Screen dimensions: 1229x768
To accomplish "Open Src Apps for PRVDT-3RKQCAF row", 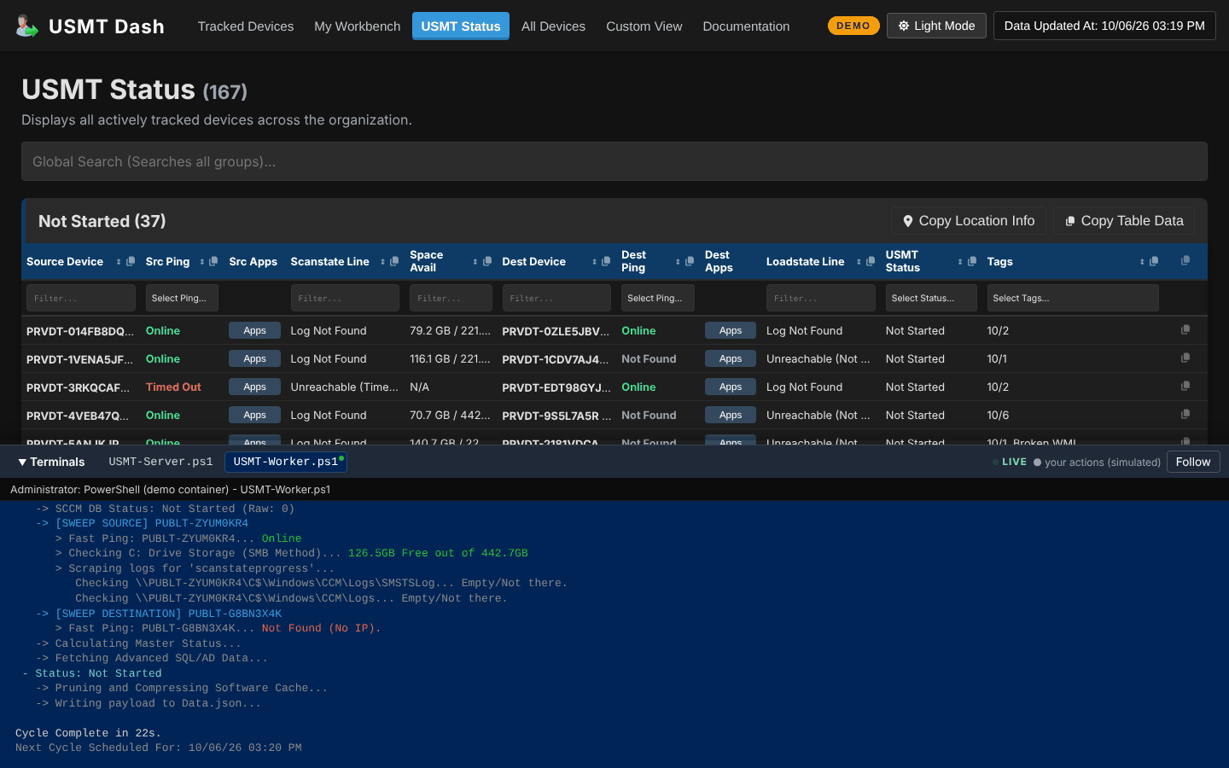I will pyautogui.click(x=254, y=387).
